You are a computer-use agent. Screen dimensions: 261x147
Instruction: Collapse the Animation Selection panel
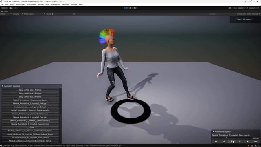click(3, 86)
